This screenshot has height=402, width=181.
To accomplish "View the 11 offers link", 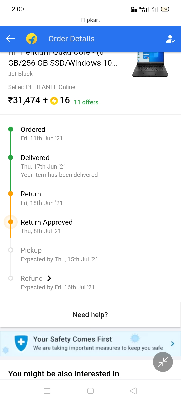I will point(86,102).
